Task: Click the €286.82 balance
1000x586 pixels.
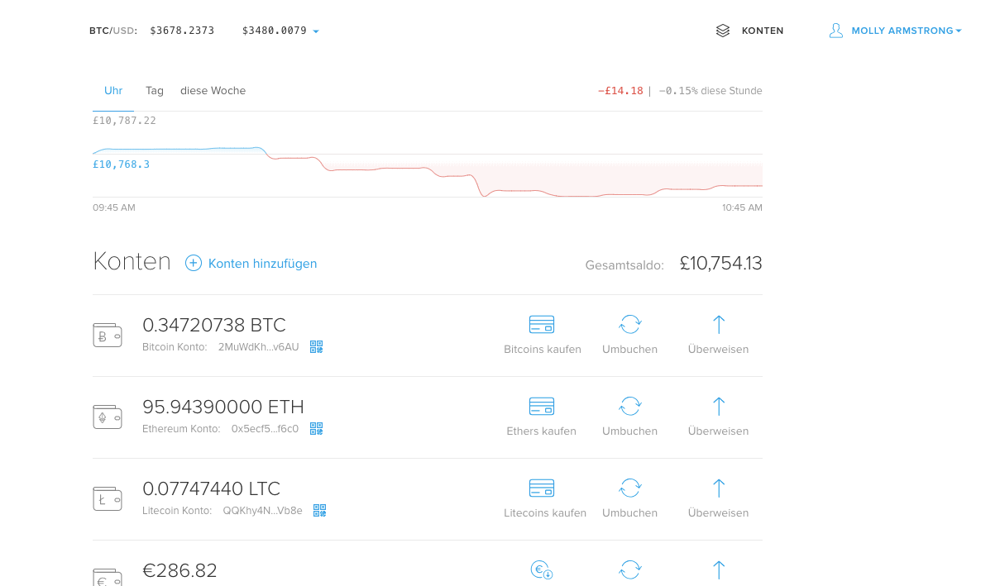Action: coord(179,570)
